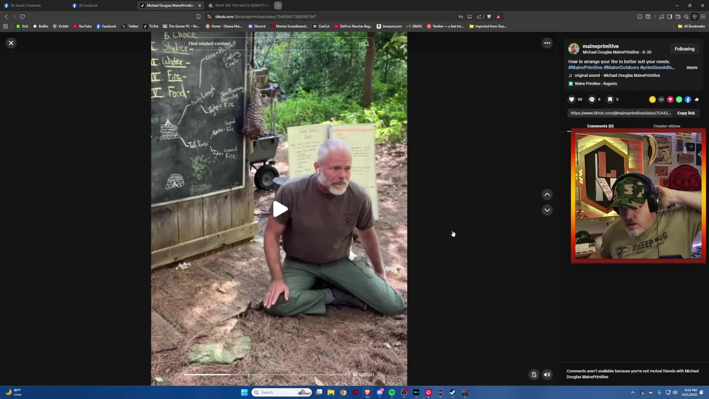Click the #primitiveskills hashtag
The width and height of the screenshot is (709, 399).
tap(657, 68)
